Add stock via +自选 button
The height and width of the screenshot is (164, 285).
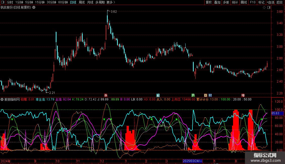coord(270,2)
